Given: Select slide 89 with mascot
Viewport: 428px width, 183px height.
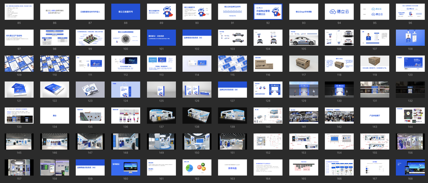Looking at the screenshot, I should 161,12.
